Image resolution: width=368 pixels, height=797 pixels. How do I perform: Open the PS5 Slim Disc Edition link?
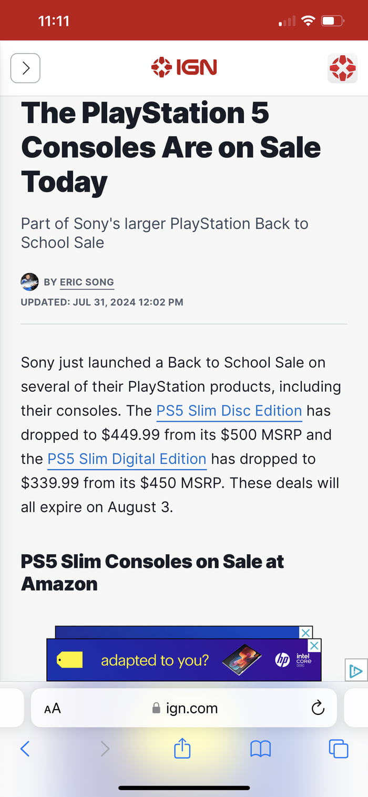pos(229,411)
